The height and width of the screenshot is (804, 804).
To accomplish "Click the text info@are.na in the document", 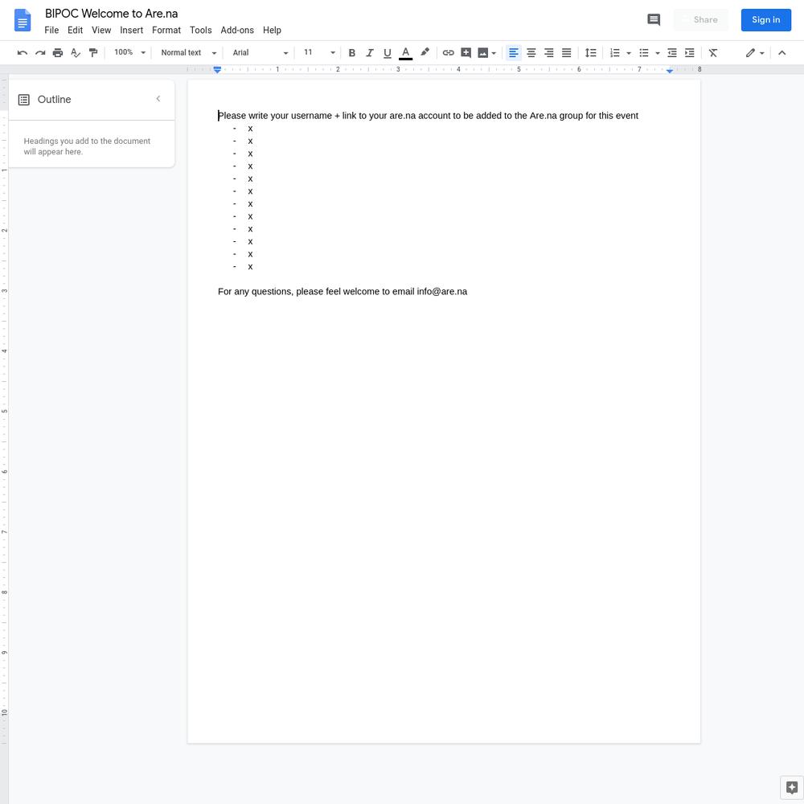I will click(x=441, y=291).
